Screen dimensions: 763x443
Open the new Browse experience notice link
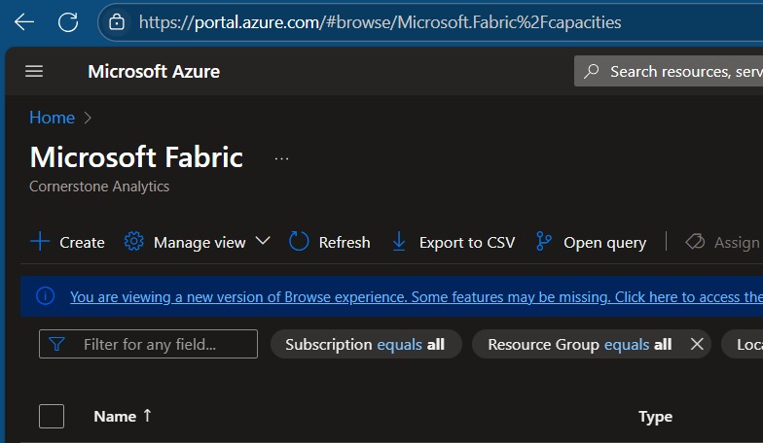pos(417,297)
